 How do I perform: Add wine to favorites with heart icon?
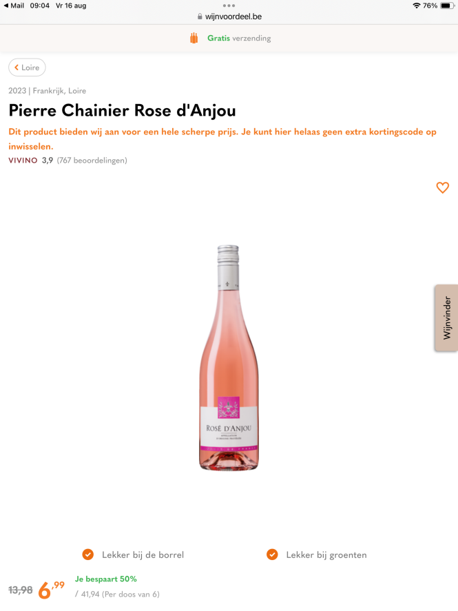[x=442, y=187]
